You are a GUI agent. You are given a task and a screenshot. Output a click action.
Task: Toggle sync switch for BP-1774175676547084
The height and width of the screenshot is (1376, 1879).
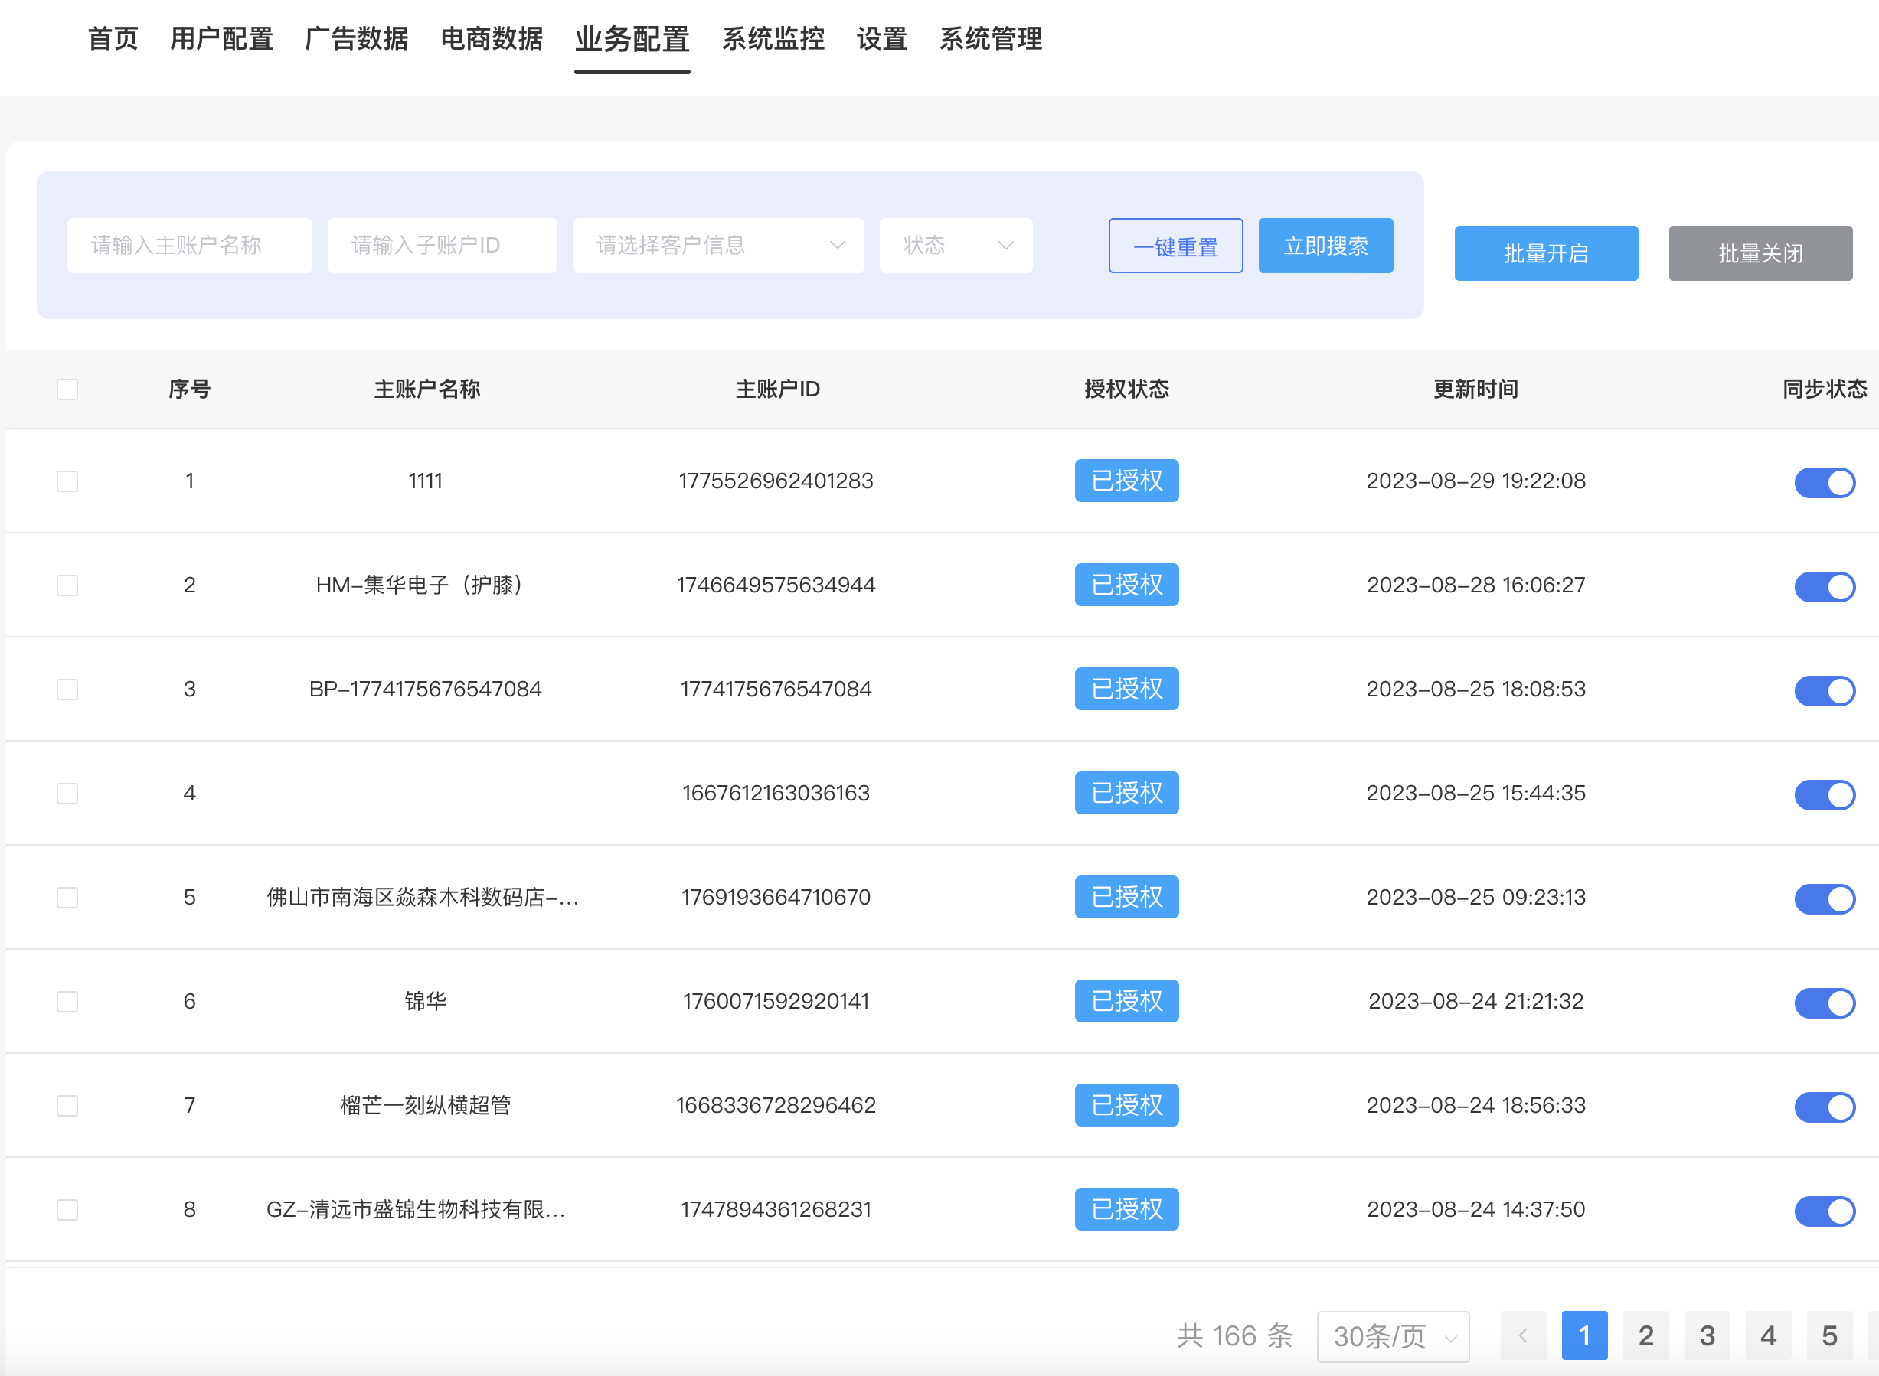[x=1825, y=690]
